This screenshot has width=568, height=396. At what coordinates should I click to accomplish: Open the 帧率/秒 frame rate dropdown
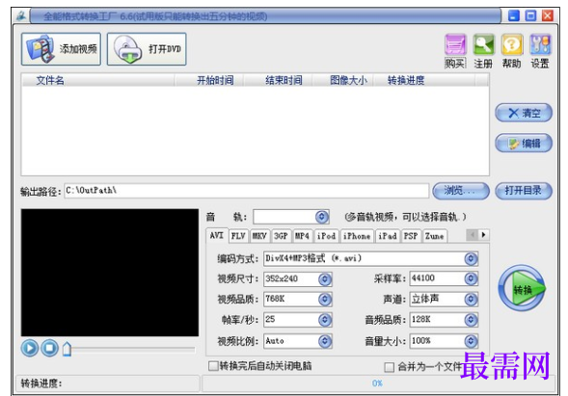coord(325,320)
